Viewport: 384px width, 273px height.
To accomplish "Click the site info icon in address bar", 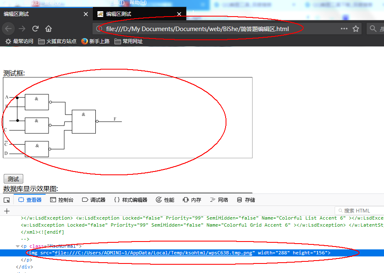I will 99,29.
